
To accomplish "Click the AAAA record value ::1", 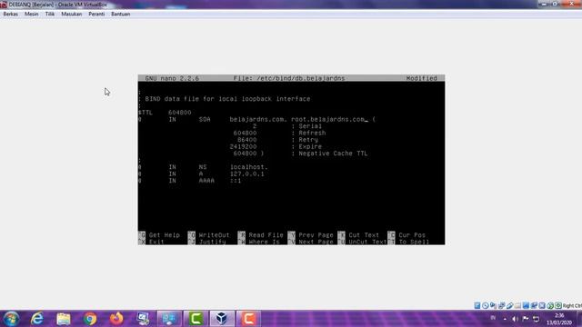I will [236, 181].
